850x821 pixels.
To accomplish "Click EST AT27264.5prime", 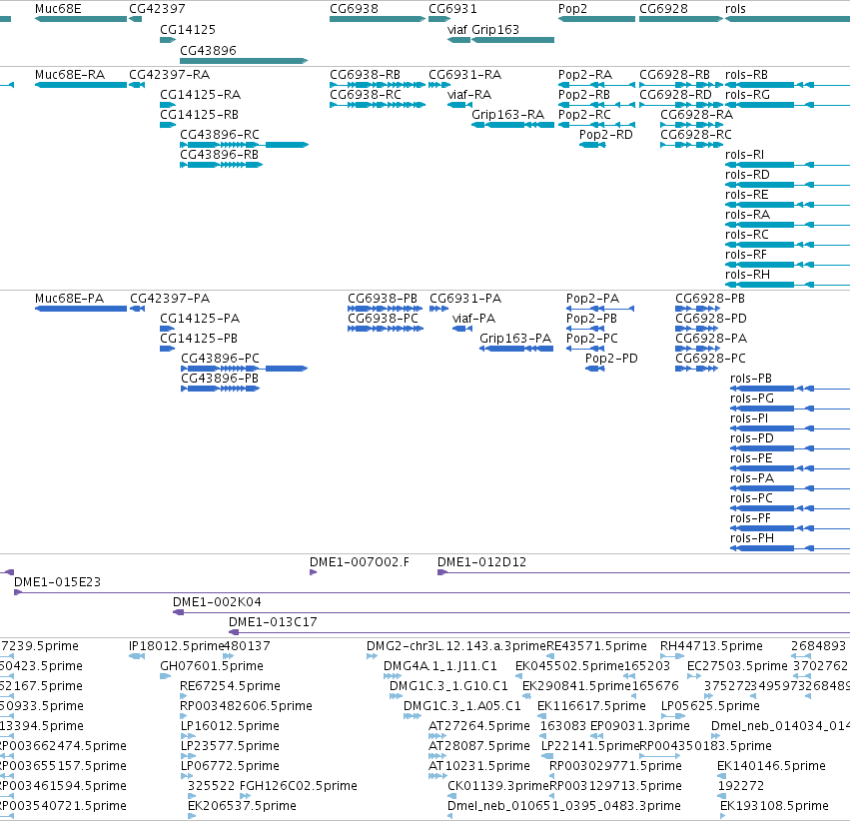I will pyautogui.click(x=479, y=726).
